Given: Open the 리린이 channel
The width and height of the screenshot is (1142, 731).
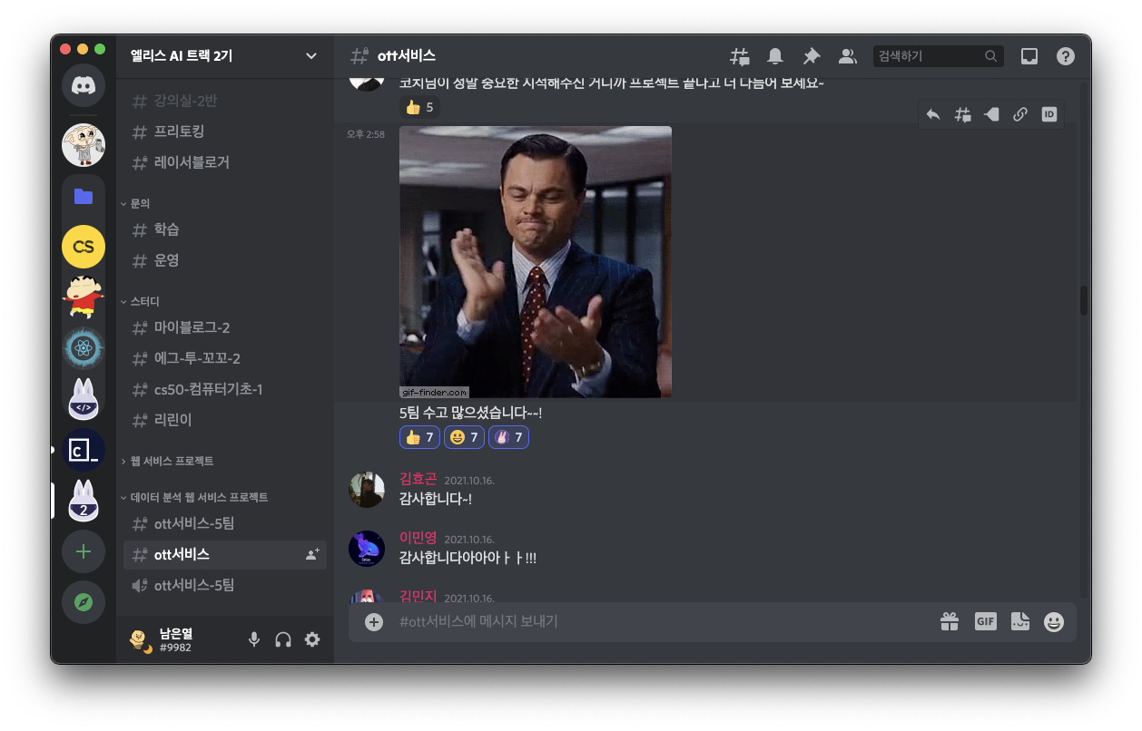Looking at the screenshot, I should tap(224, 420).
